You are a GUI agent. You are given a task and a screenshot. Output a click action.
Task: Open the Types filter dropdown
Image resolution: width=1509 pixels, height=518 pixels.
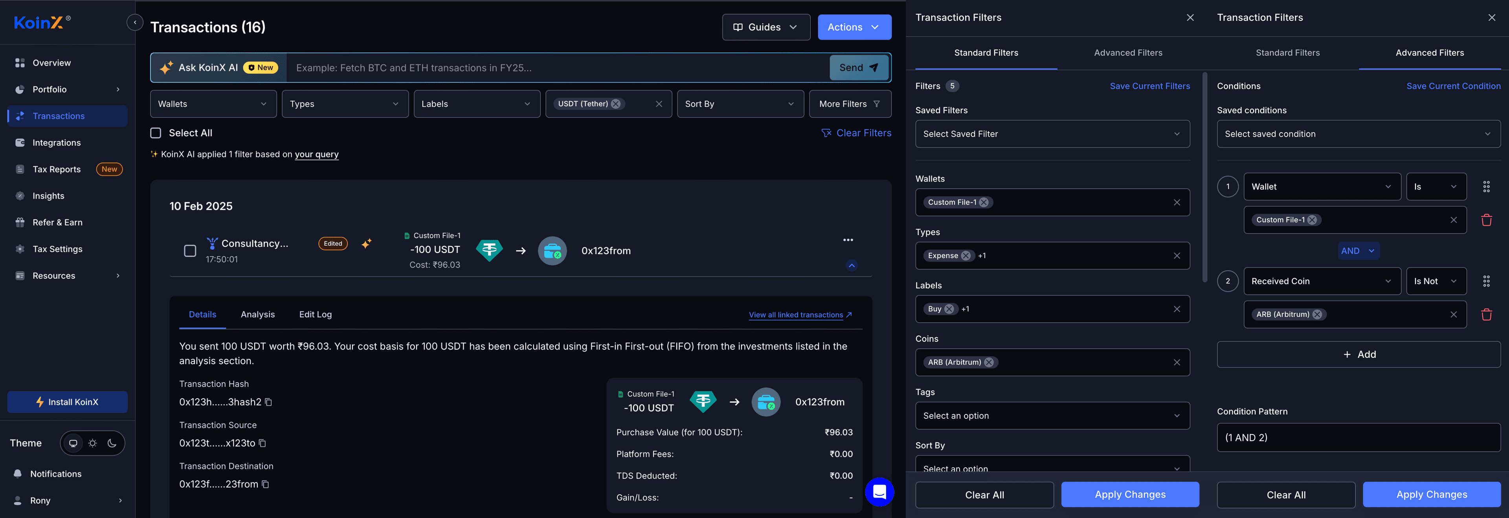(x=345, y=104)
